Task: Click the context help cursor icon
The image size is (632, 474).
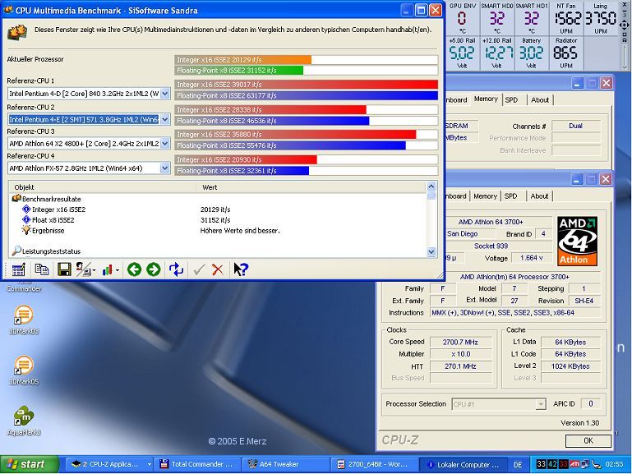Action: (x=241, y=269)
